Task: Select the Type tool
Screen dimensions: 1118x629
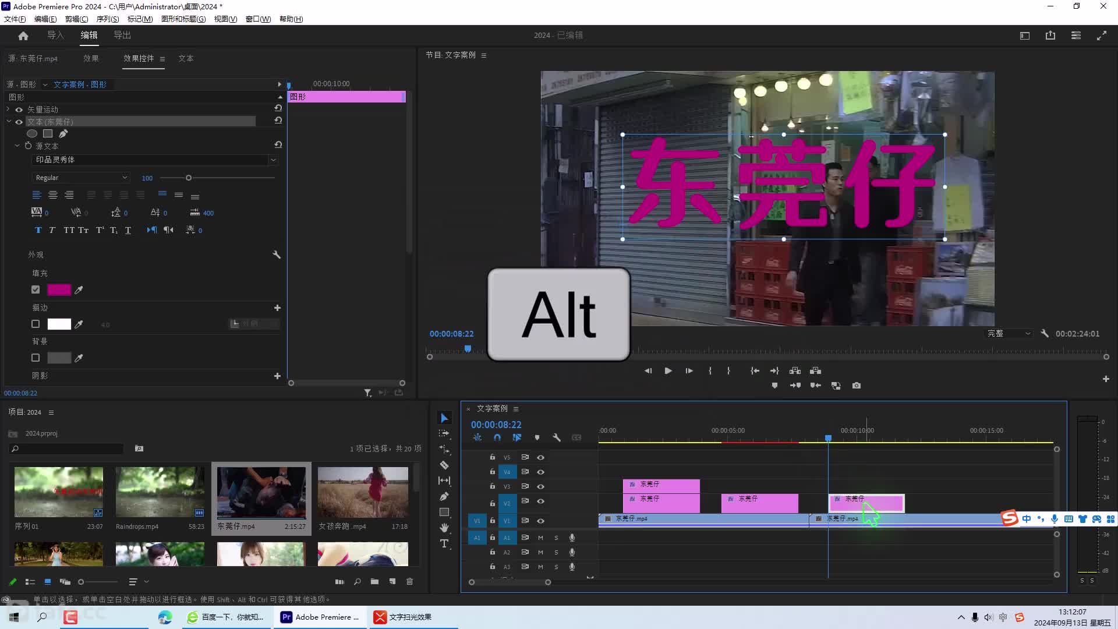Action: (444, 543)
